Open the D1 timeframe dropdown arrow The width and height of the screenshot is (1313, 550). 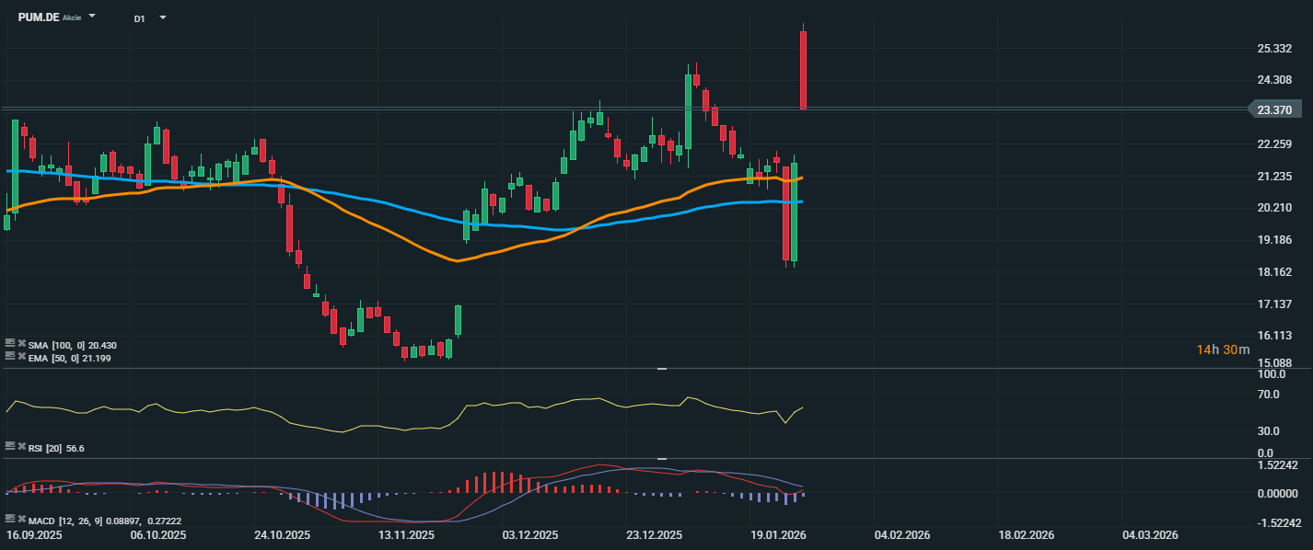click(163, 17)
